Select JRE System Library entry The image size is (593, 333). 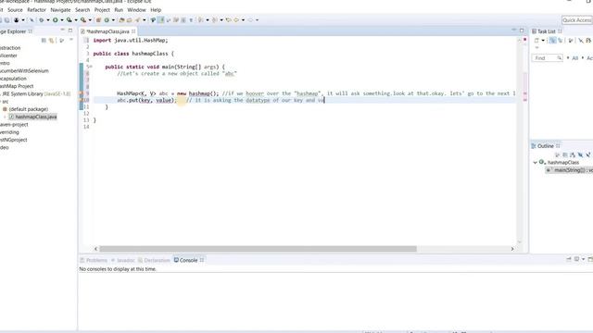35,93
